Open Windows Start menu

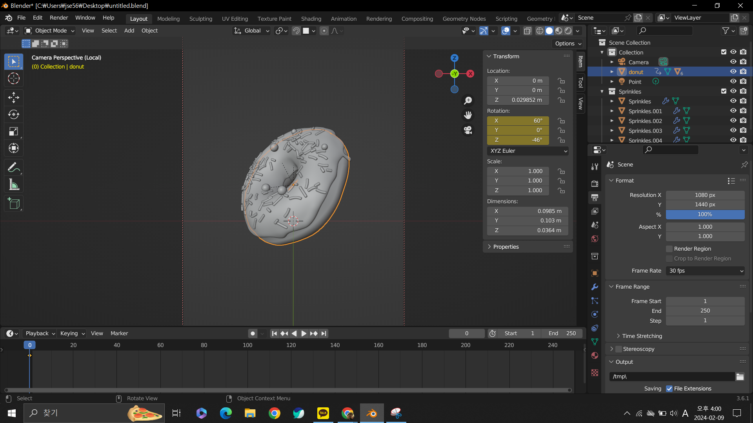(x=12, y=413)
